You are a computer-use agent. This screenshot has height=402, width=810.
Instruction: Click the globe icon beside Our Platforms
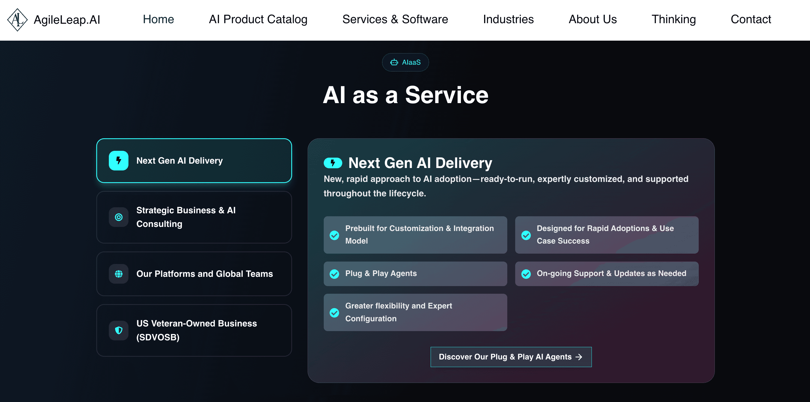click(119, 274)
